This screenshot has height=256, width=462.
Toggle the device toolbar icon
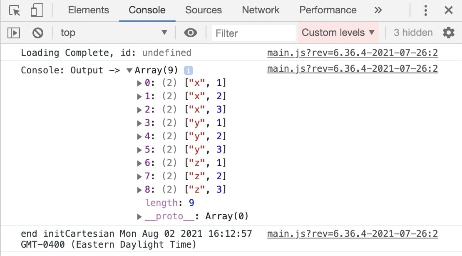pos(37,10)
